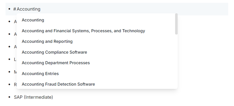Pick "Accounting Compliance Software" from suggestions
This screenshot has height=106, width=234.
54,52
